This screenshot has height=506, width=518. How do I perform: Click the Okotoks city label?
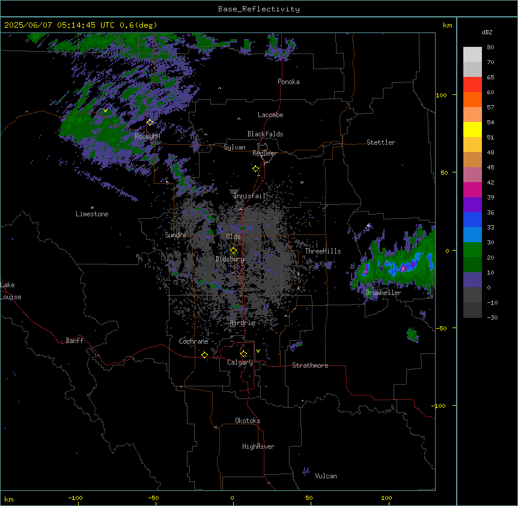[248, 421]
